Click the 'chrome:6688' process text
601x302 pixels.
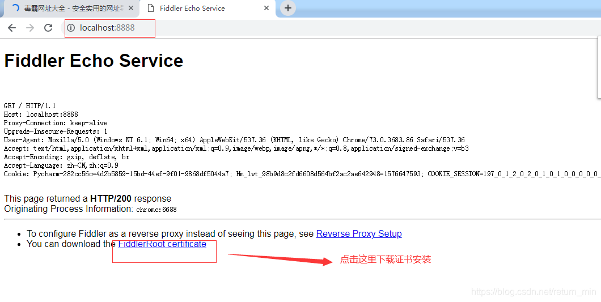point(156,210)
